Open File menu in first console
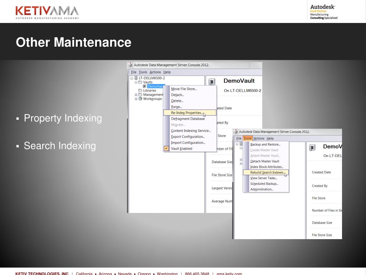 (133, 72)
